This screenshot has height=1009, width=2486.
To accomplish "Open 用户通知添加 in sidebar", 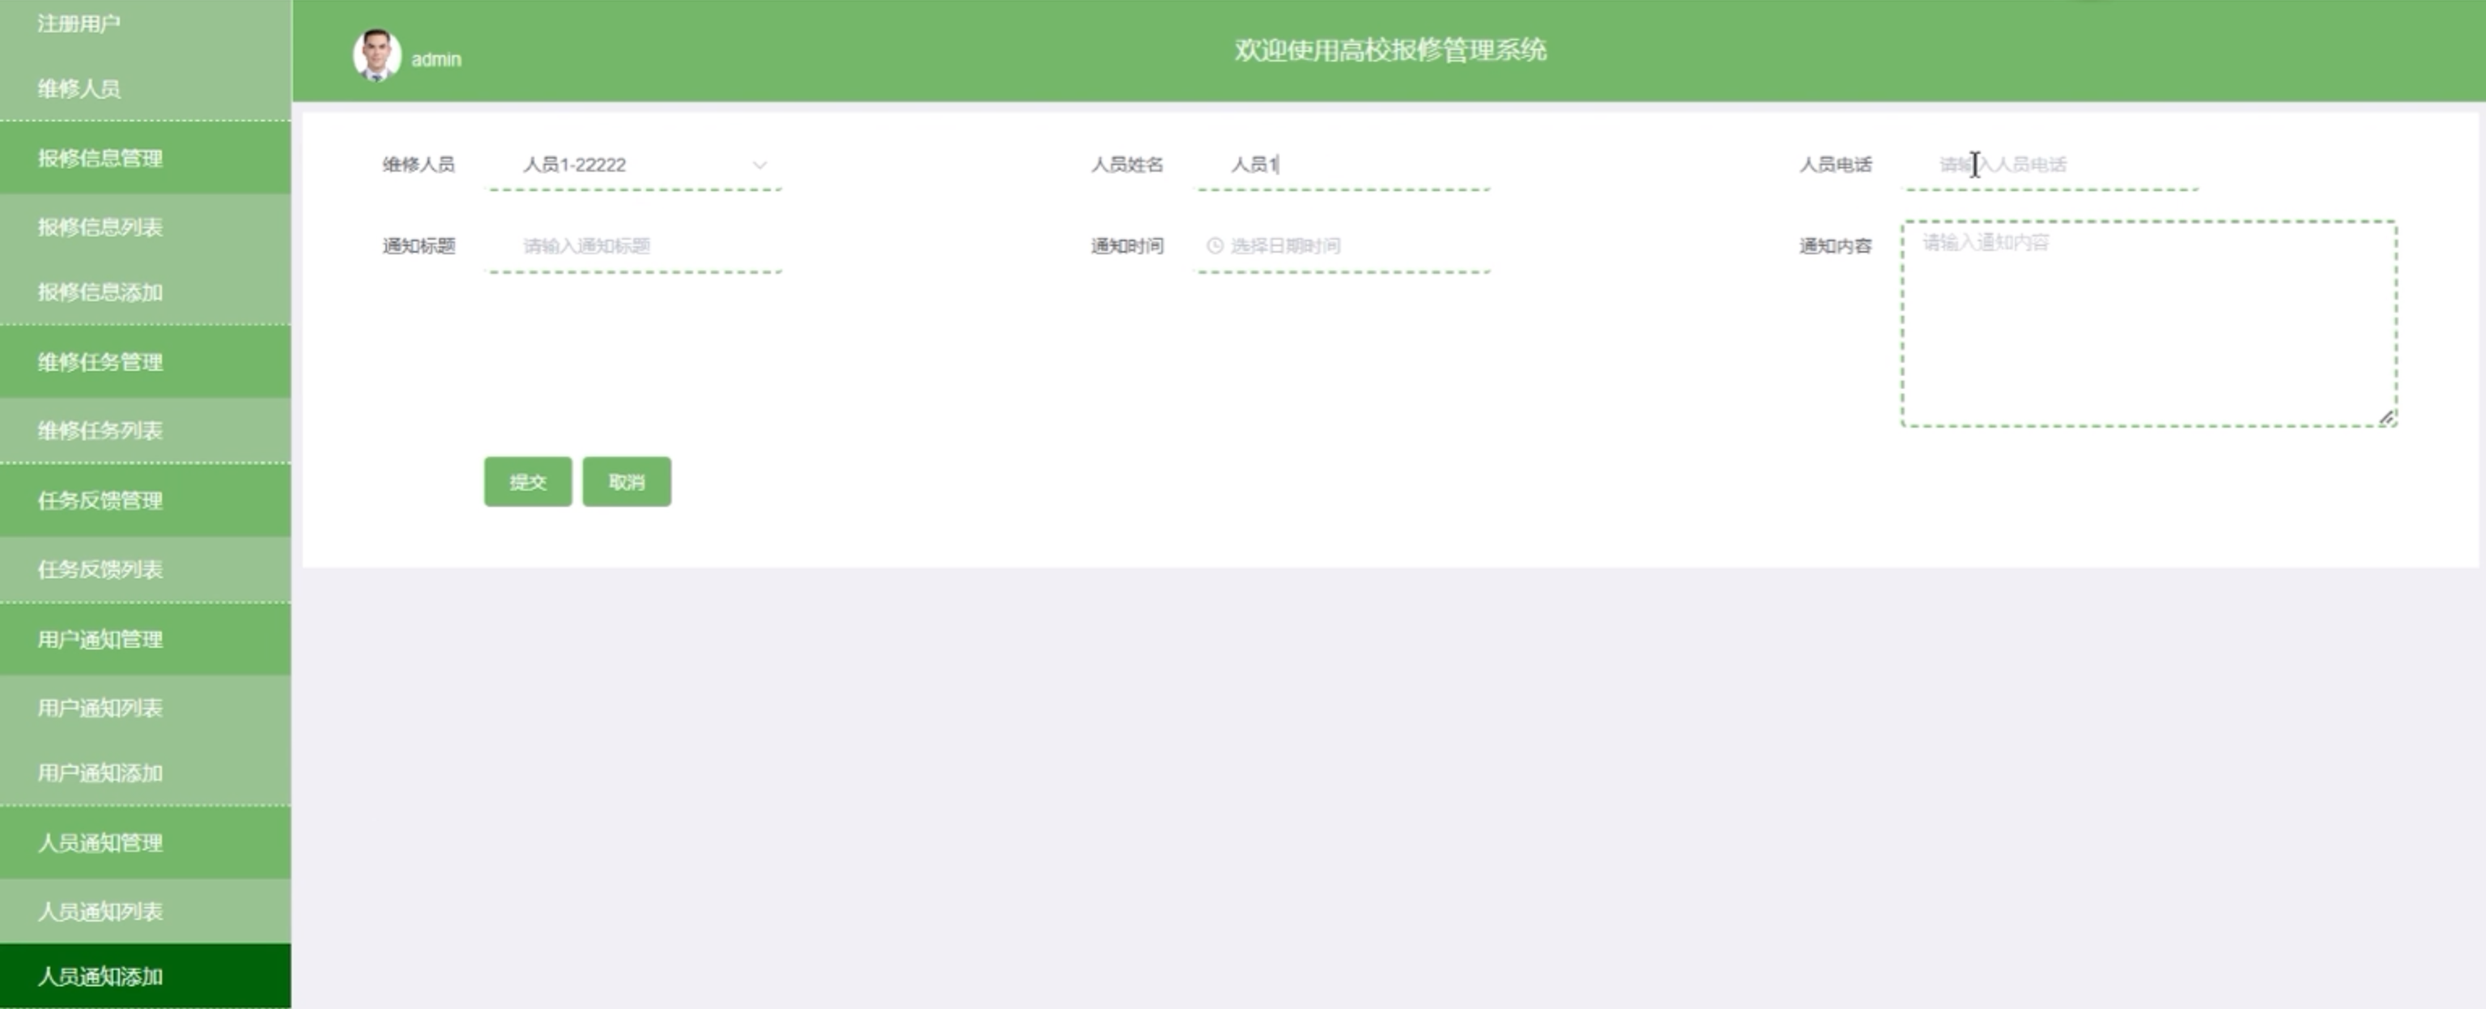I will pos(100,773).
